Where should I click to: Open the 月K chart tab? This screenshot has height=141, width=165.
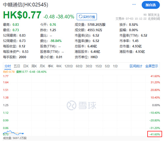42,66
